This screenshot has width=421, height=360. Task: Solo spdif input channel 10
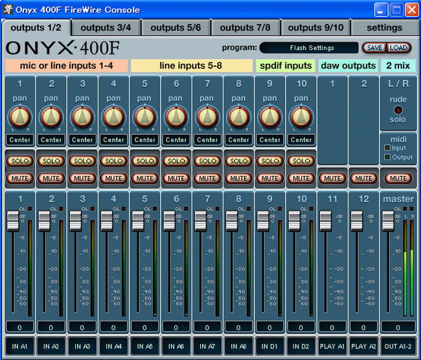[301, 161]
